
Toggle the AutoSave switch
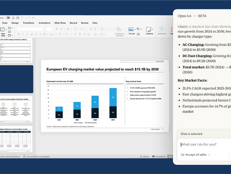point(7,18)
